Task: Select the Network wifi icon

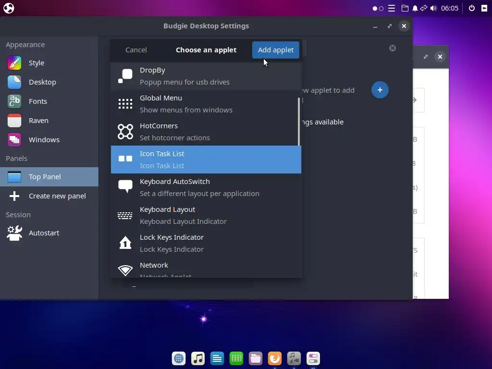Action: click(125, 271)
